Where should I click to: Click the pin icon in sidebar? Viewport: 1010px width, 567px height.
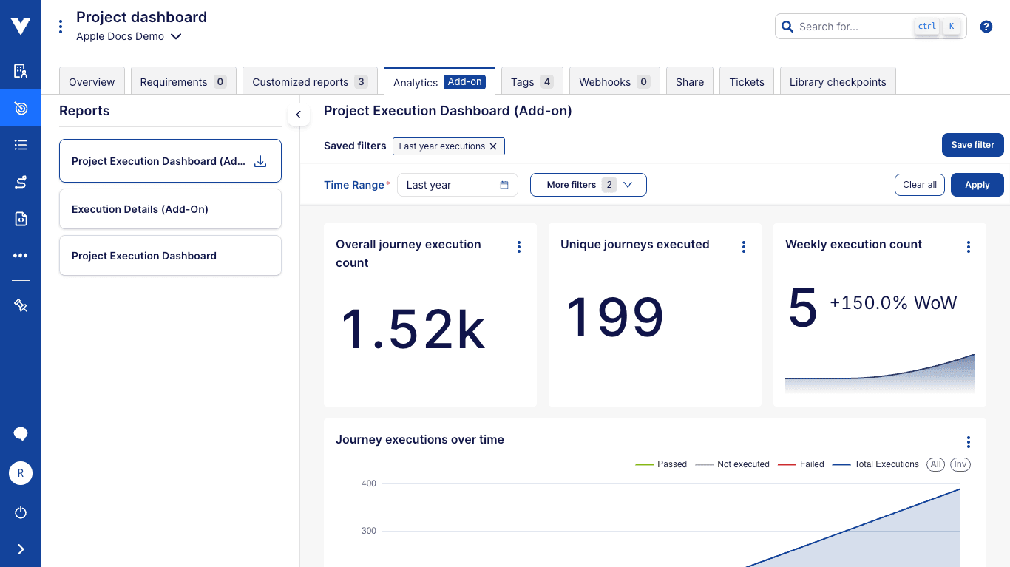pyautogui.click(x=20, y=305)
